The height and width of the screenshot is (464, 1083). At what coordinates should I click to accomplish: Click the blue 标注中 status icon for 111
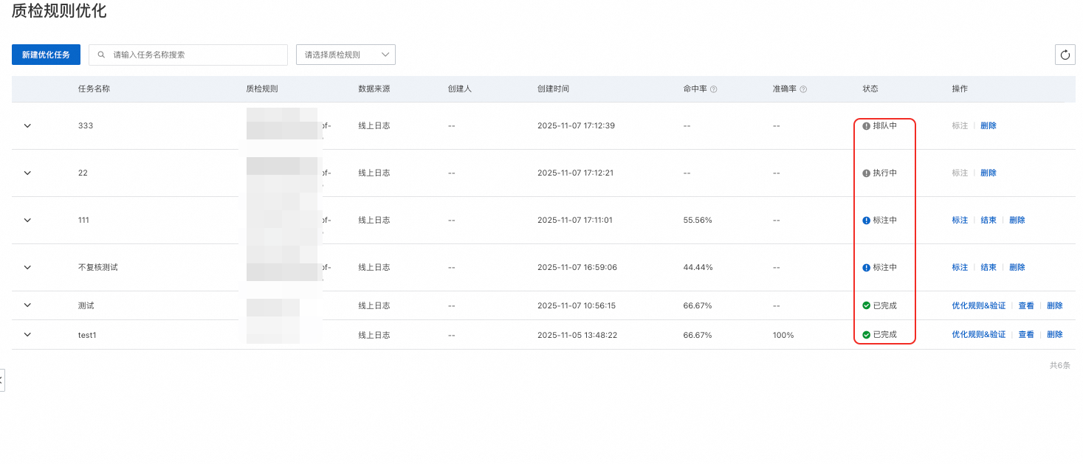(866, 220)
